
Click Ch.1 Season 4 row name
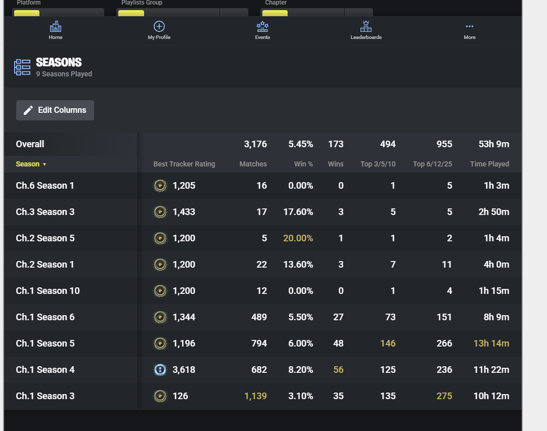tap(45, 370)
